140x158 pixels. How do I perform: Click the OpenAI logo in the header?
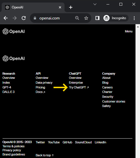[14, 32]
